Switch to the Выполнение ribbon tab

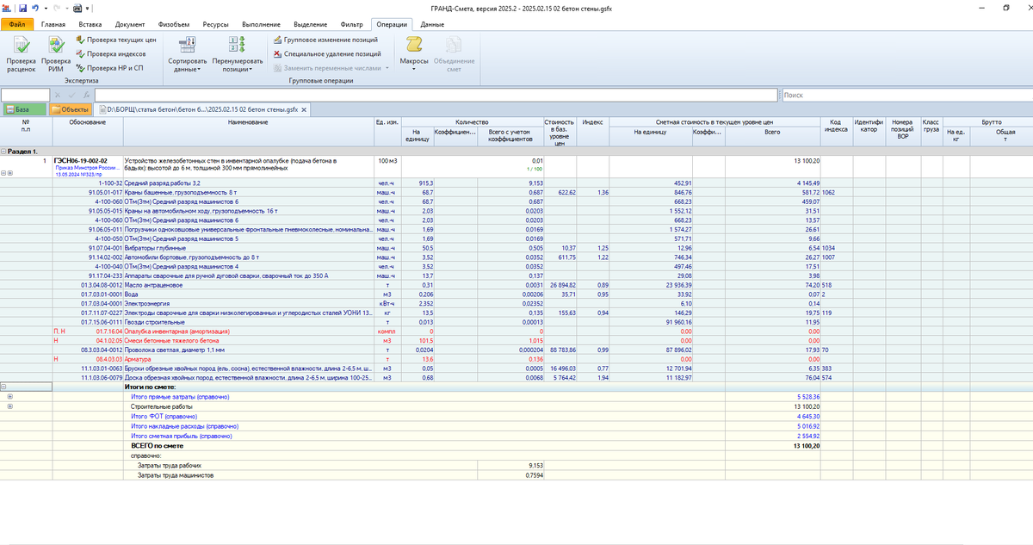(x=262, y=24)
